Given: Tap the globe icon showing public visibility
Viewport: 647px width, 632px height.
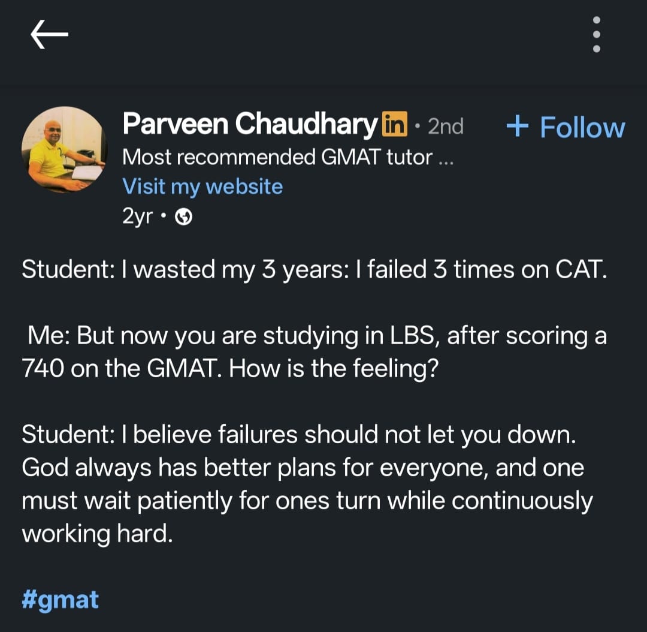Looking at the screenshot, I should point(184,217).
